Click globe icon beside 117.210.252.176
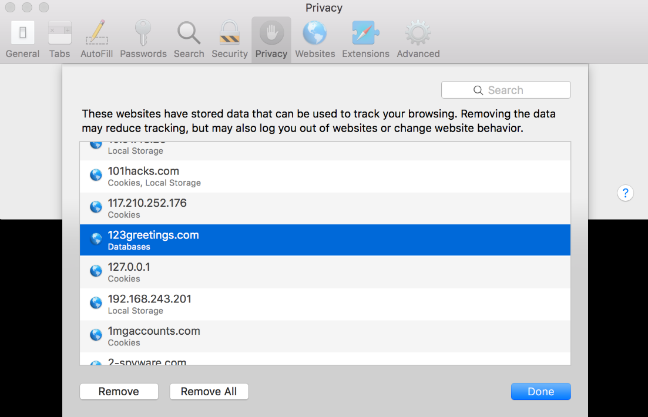Image resolution: width=648 pixels, height=417 pixels. pos(96,207)
